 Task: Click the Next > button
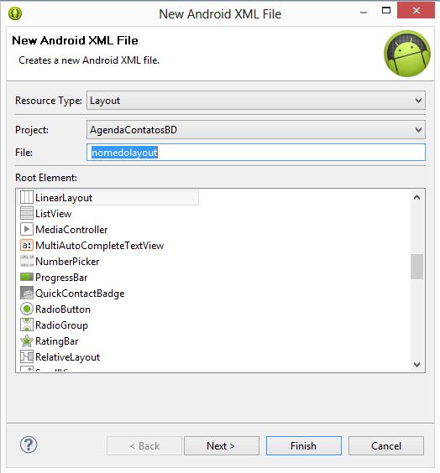point(222,445)
